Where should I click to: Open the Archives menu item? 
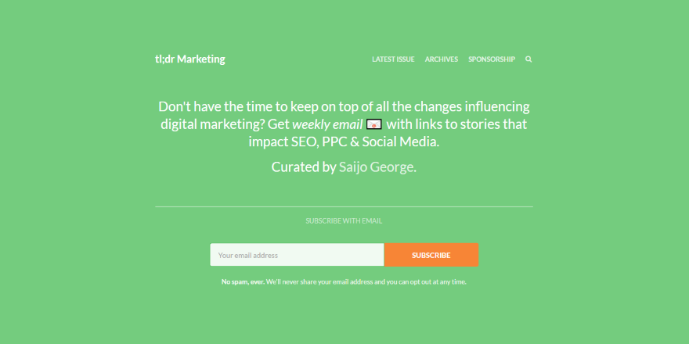tap(442, 59)
